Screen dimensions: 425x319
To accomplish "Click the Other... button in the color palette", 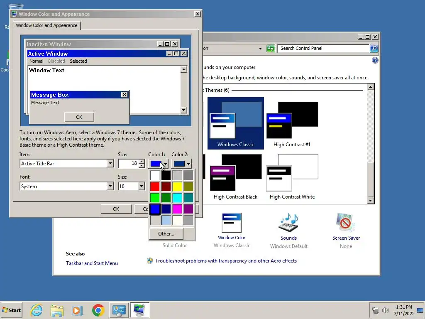I will click(x=166, y=233).
